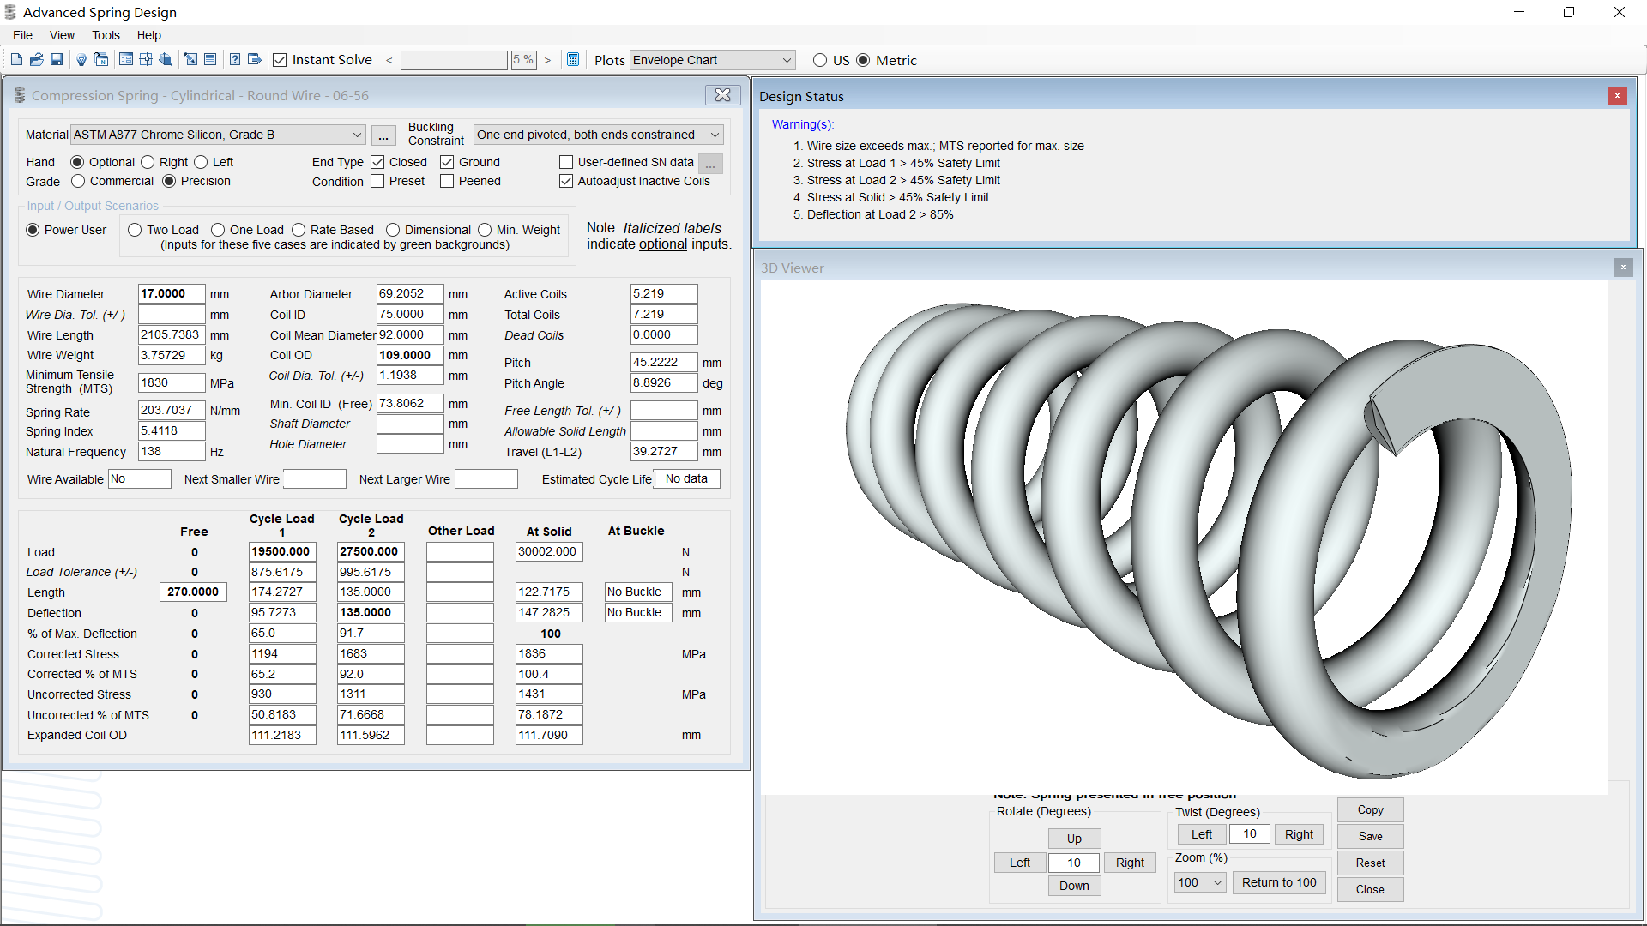Click the Twist degrees input field
The width and height of the screenshot is (1647, 926).
[1250, 834]
